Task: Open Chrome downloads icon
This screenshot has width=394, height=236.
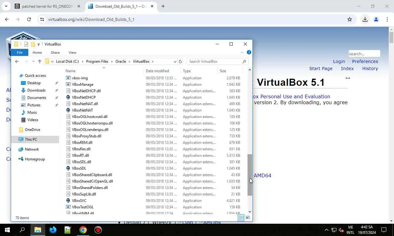Action: click(x=365, y=19)
